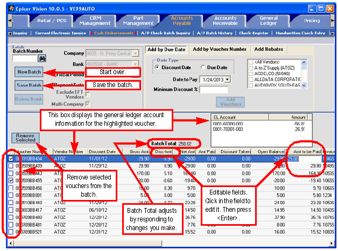Switch to Add by Due Date tab
Viewport: 338px width, 251px height.
tap(166, 49)
